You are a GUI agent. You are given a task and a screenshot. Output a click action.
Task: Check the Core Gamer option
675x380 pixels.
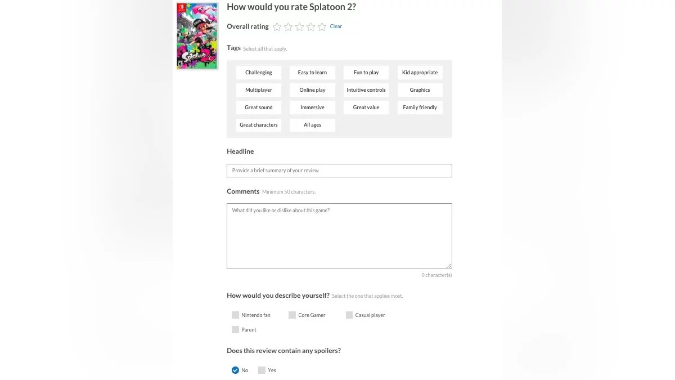(x=292, y=315)
